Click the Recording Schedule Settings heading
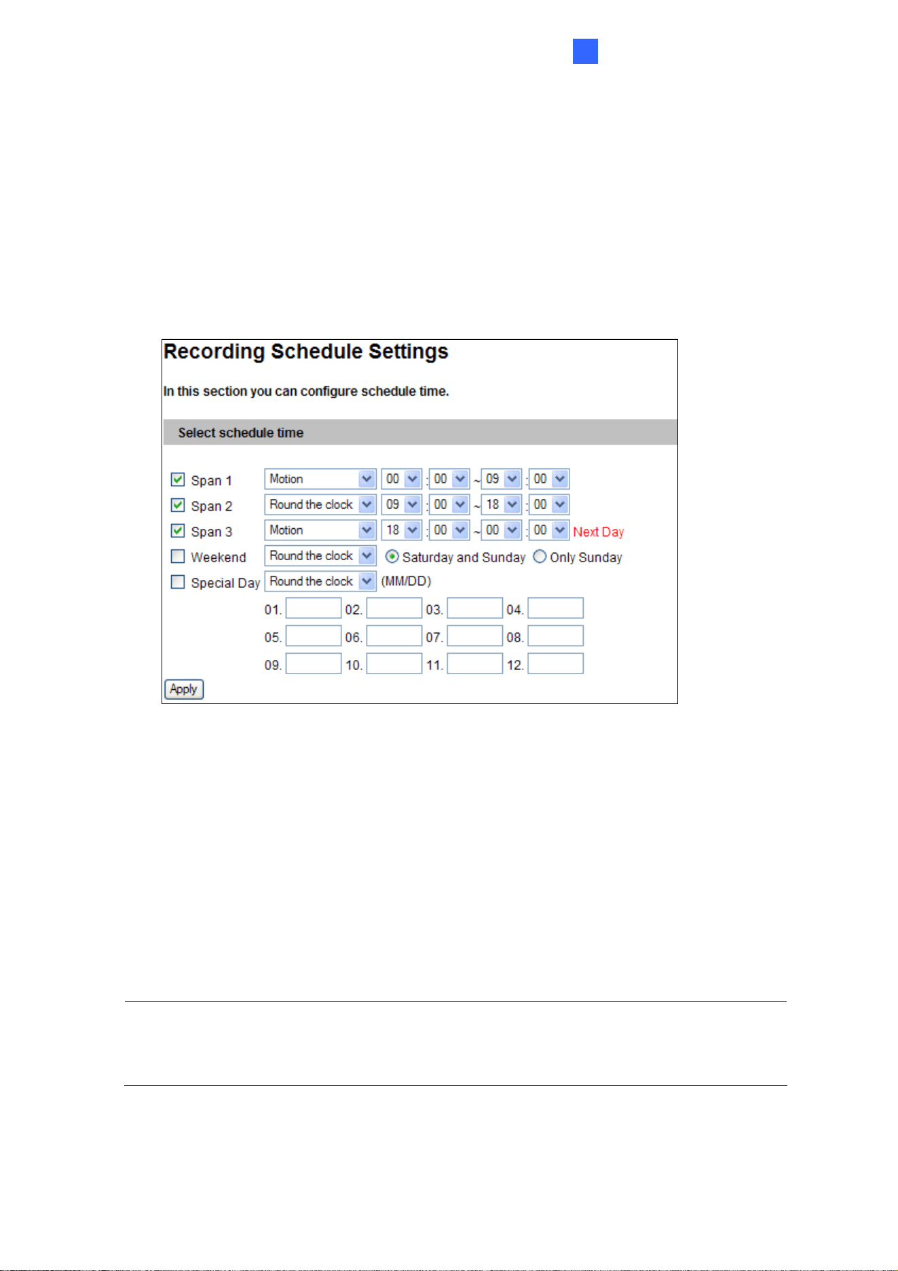Image resolution: width=898 pixels, height=1271 pixels. coord(306,352)
